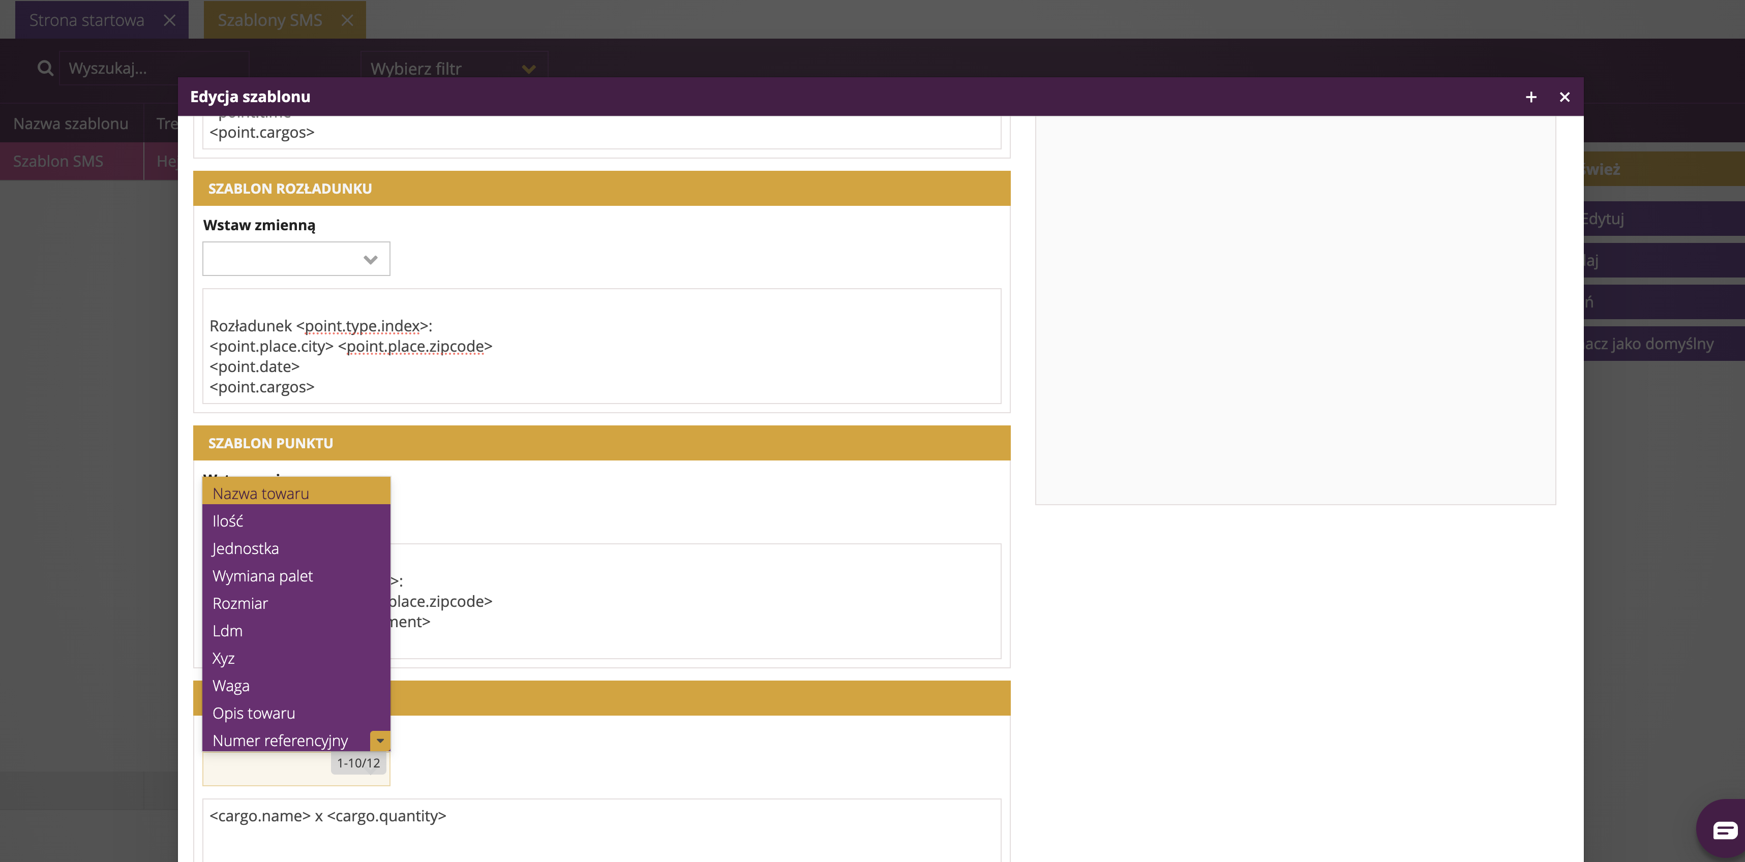1745x862 pixels.
Task: Open the chat bubble widget
Action: [x=1724, y=829]
